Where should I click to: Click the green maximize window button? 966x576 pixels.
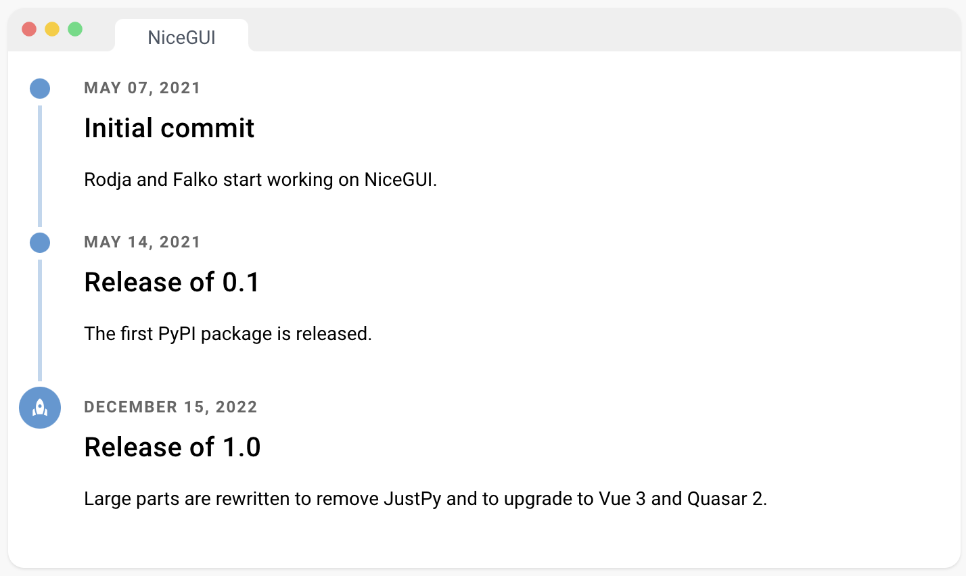(x=75, y=29)
